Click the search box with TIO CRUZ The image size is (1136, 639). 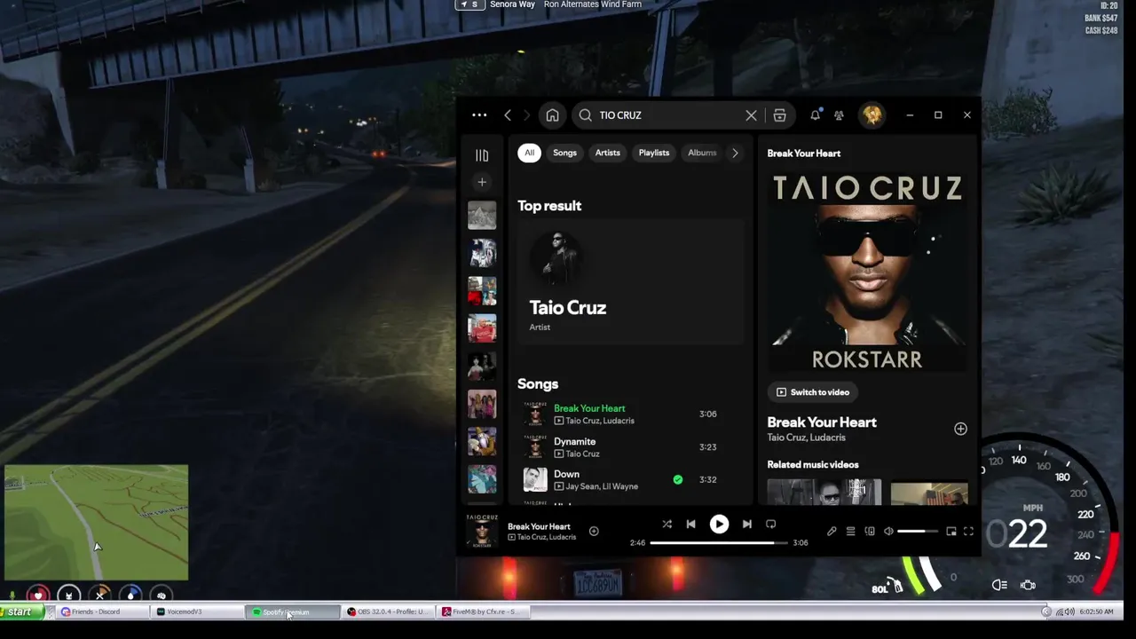(666, 115)
